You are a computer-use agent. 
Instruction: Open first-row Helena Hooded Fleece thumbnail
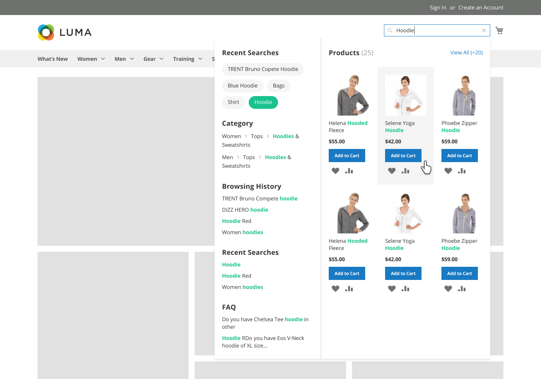click(349, 95)
